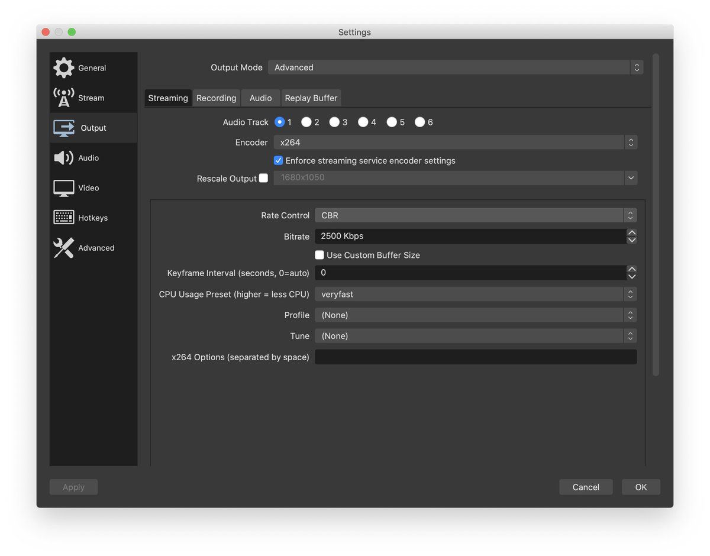Screen dimensions: 710x556
Task: Select the Video monitor icon in sidebar
Action: coord(64,188)
